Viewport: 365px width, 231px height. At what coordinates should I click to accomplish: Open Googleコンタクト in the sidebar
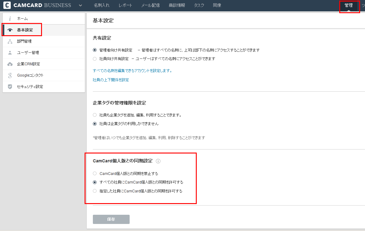coord(44,75)
